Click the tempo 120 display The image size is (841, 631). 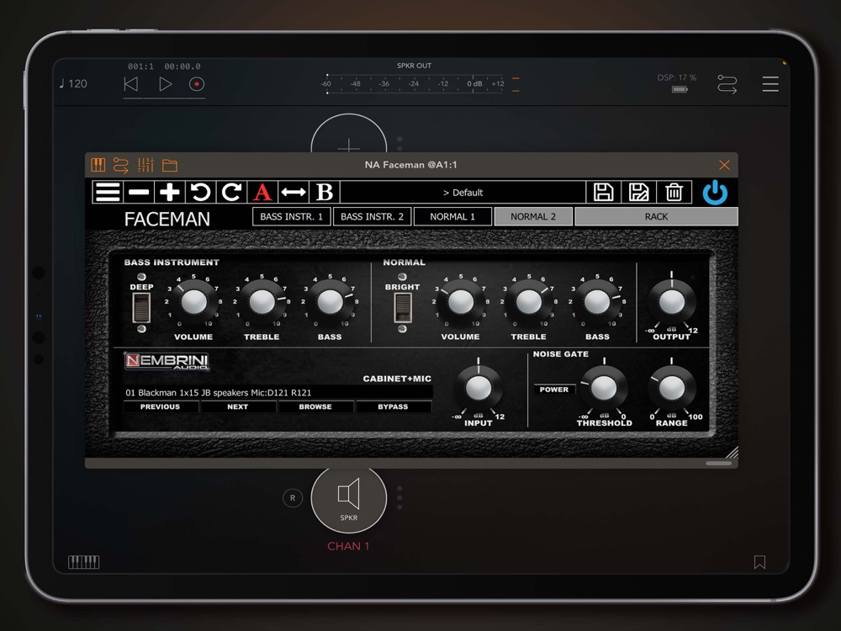tap(73, 83)
